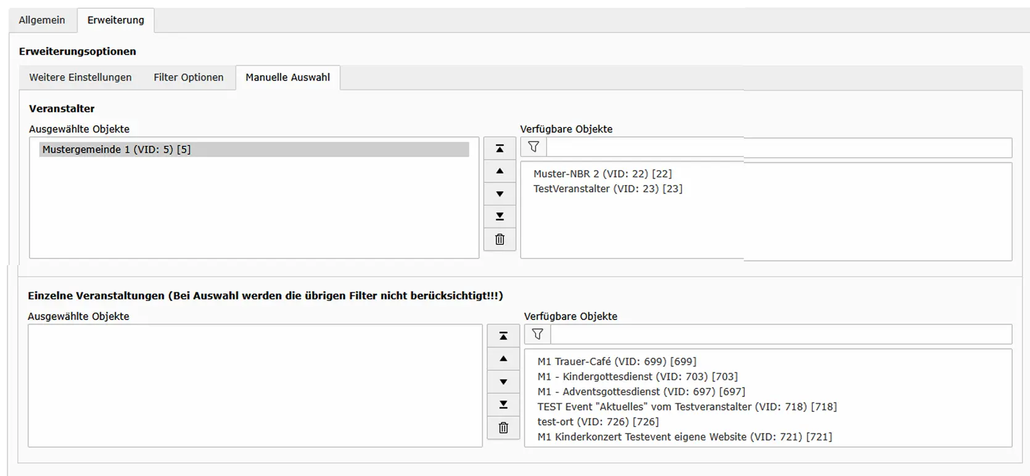Add Muster-NBR 2 from available objects
Screen dimensions: 1030x476
point(602,174)
